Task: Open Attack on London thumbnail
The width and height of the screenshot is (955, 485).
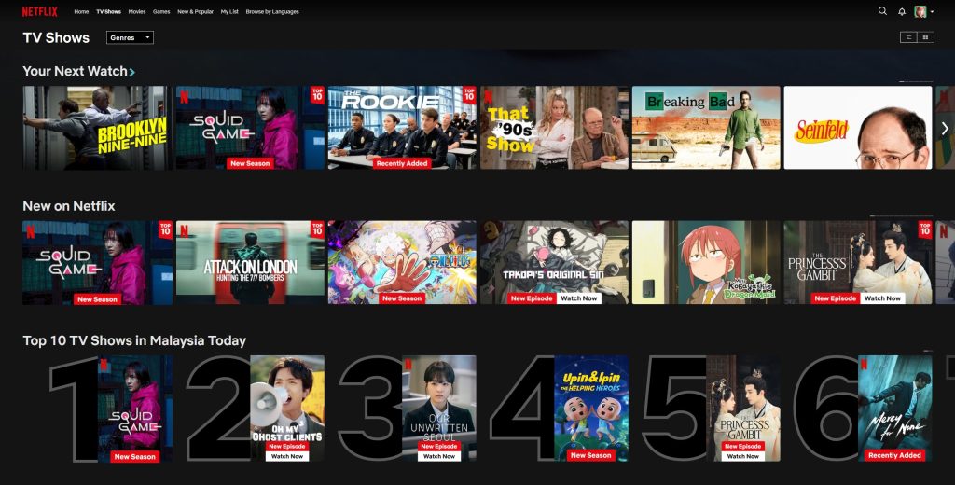Action: (x=250, y=263)
